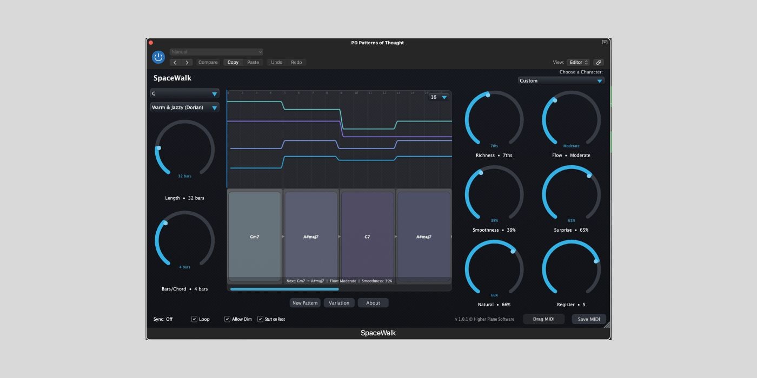
Task: Click the previous preset arrow
Action: [175, 63]
